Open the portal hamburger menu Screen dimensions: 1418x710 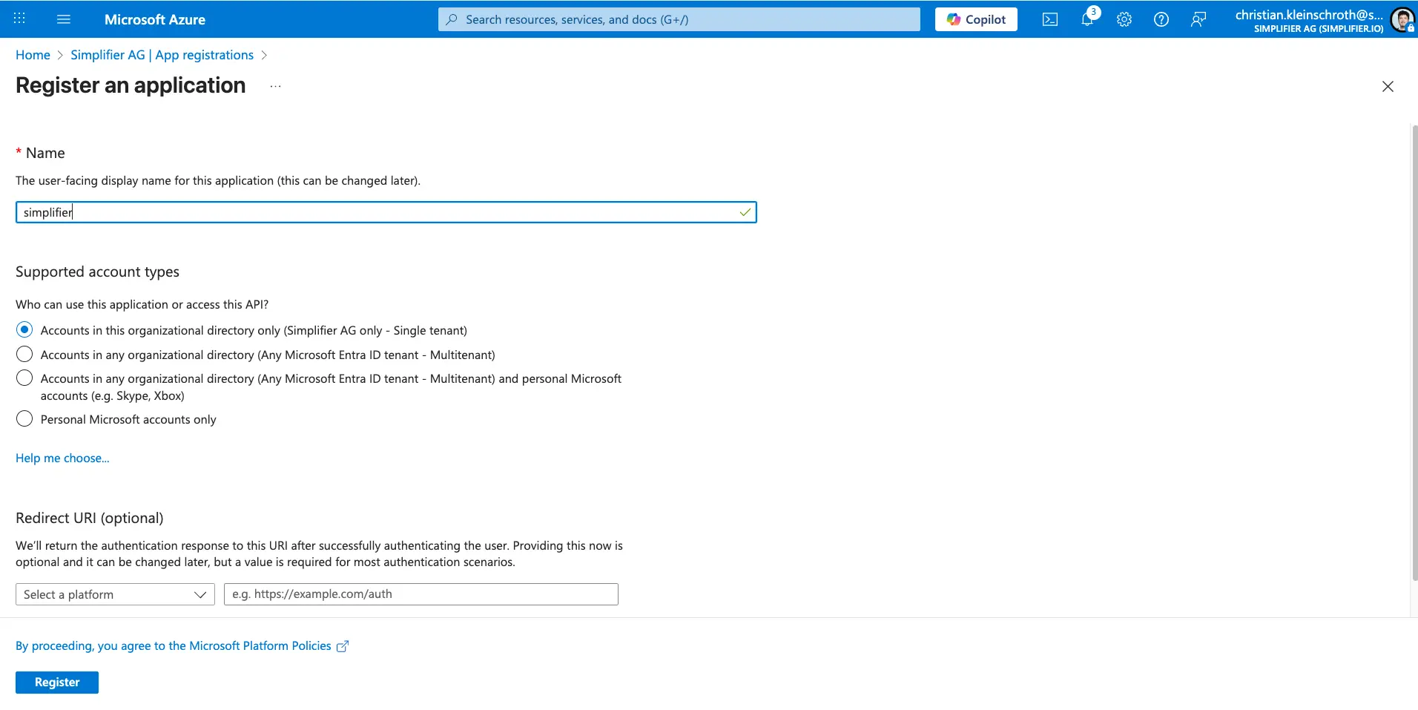pos(64,19)
